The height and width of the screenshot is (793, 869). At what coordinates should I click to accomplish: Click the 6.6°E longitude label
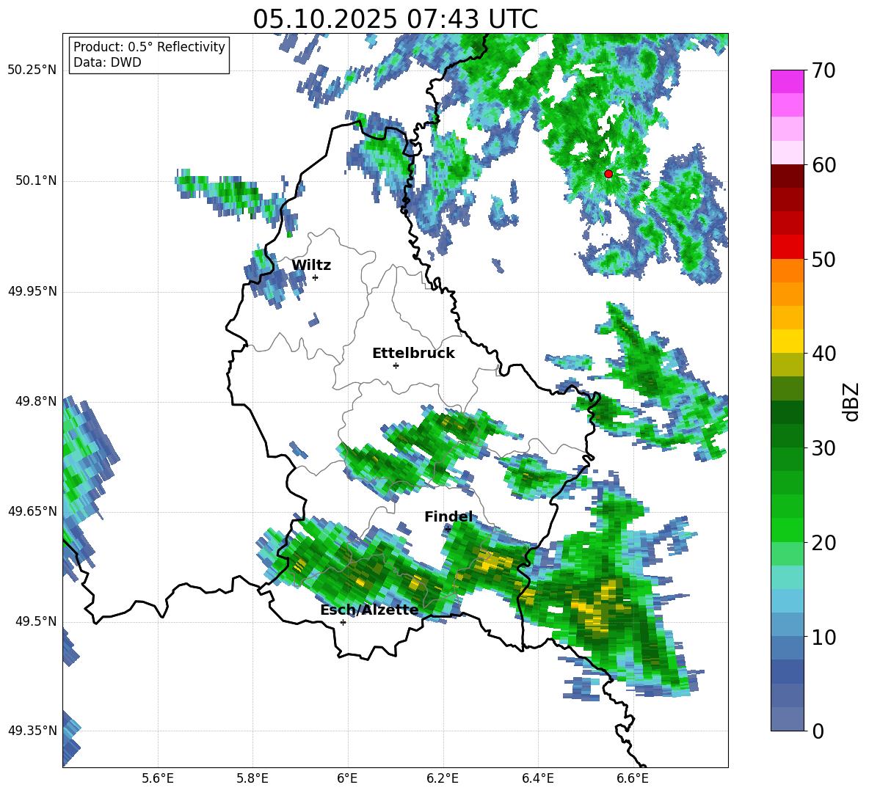coord(633,778)
